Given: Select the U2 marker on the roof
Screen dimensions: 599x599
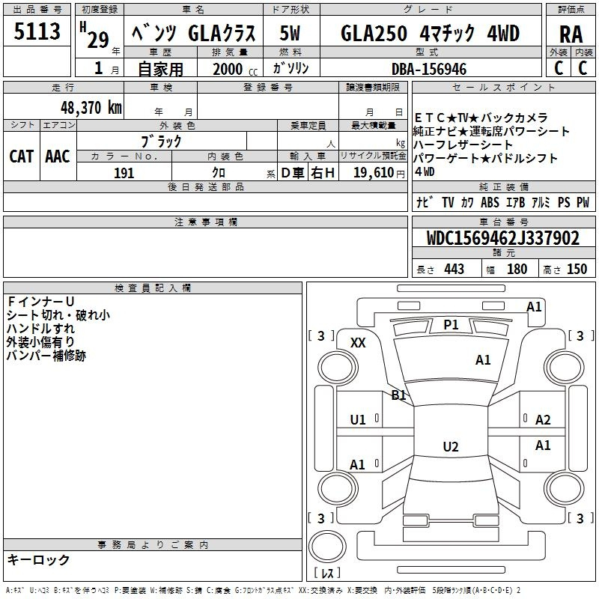Looking at the screenshot, I should click(450, 447).
